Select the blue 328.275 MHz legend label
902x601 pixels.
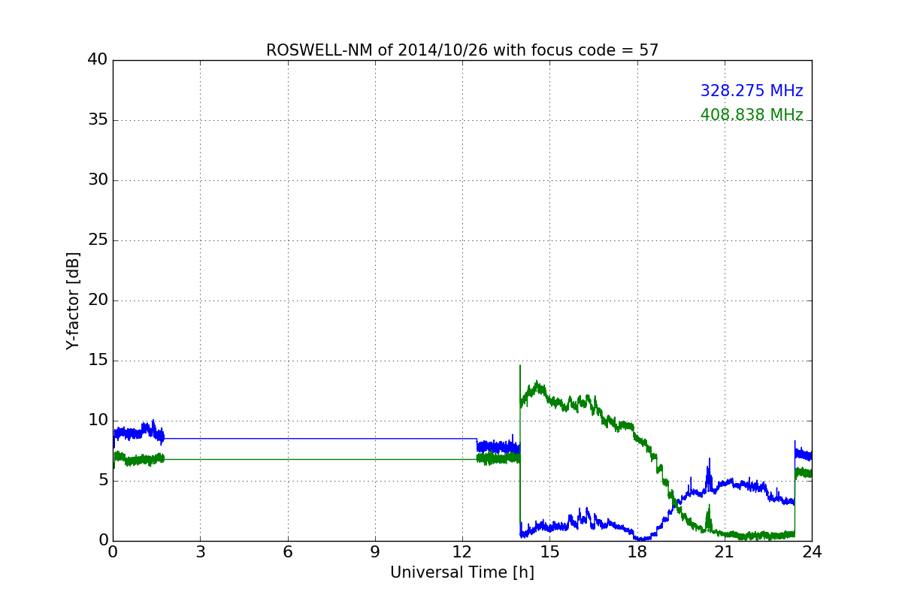tap(752, 91)
